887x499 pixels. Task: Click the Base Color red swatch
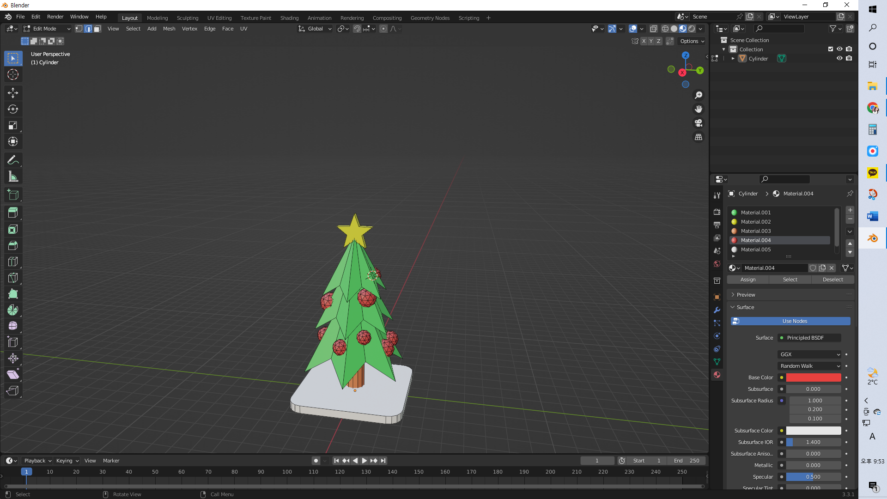point(813,377)
